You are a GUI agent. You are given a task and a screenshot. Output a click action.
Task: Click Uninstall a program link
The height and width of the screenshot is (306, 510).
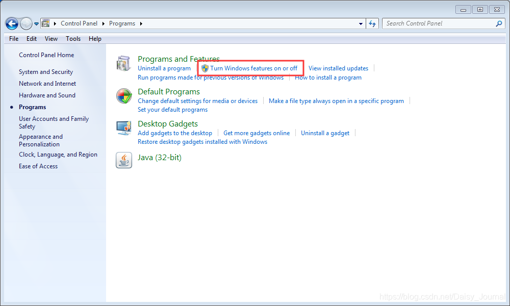coord(164,68)
